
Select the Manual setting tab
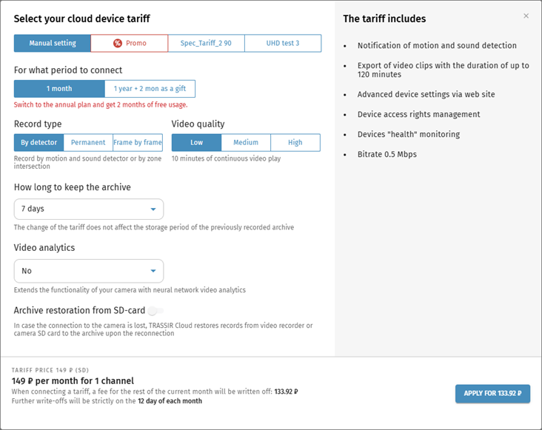coord(53,44)
